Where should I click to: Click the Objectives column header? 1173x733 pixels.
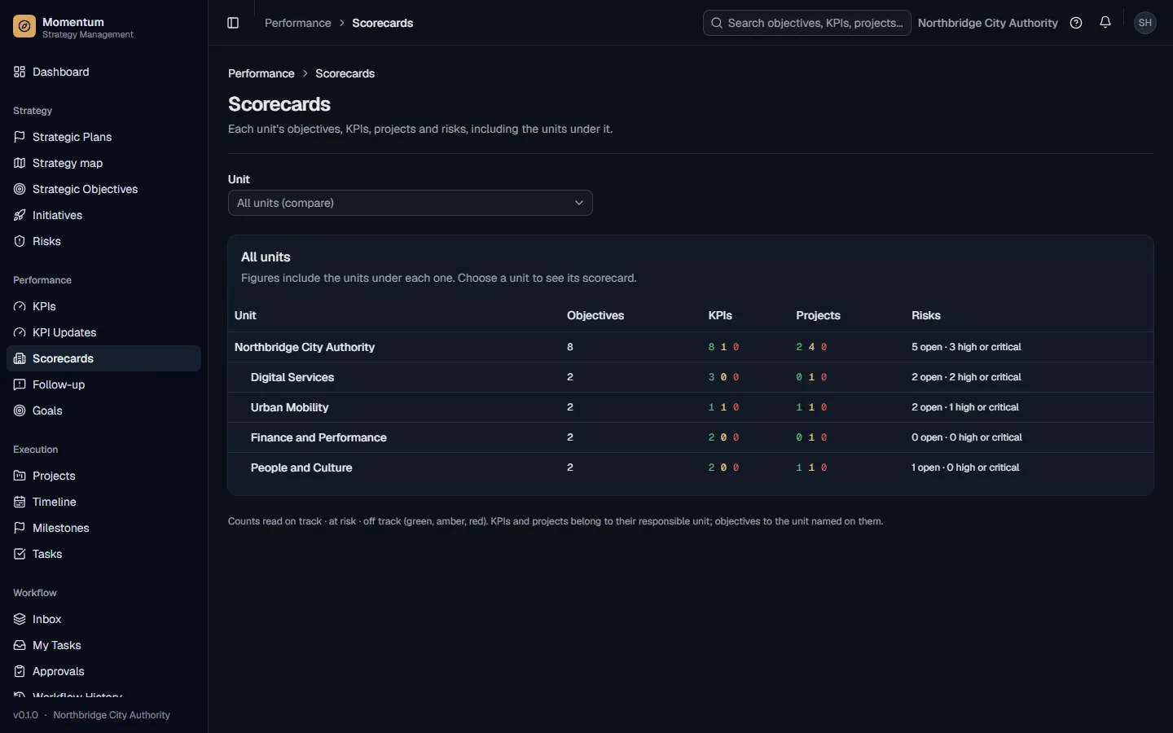tap(595, 315)
